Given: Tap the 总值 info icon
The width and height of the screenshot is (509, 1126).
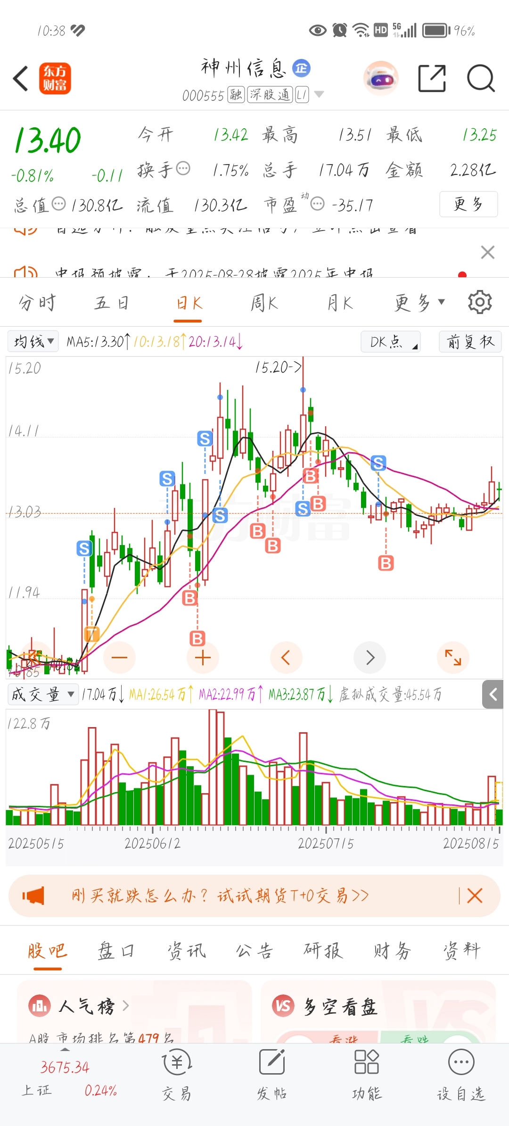Looking at the screenshot, I should (x=58, y=204).
